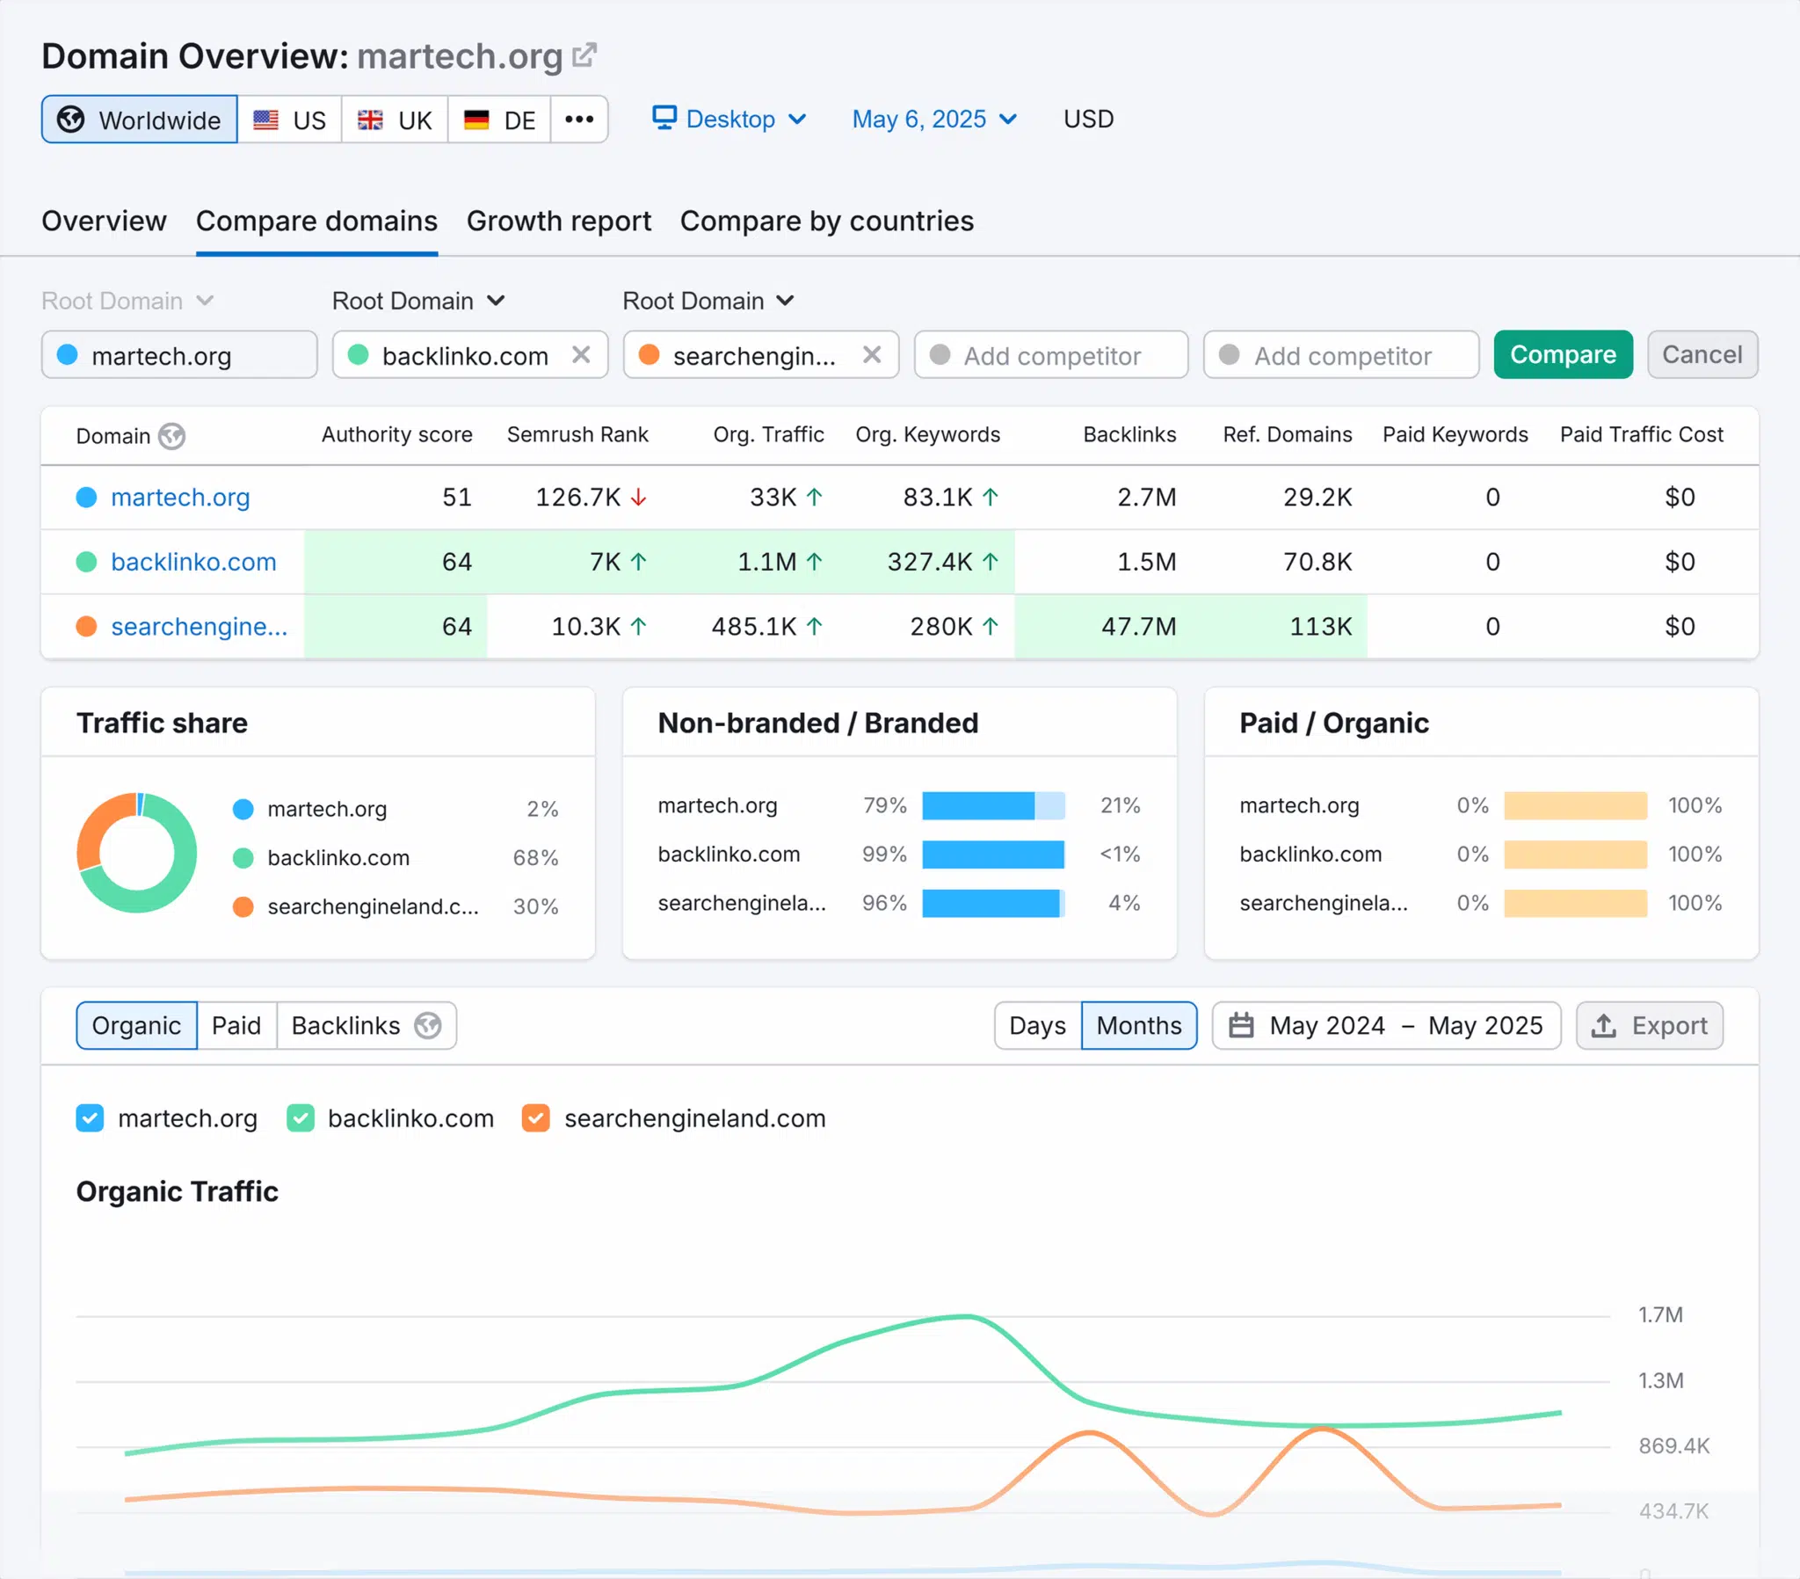Select Organic chart mode
The height and width of the screenshot is (1579, 1800).
coord(136,1026)
